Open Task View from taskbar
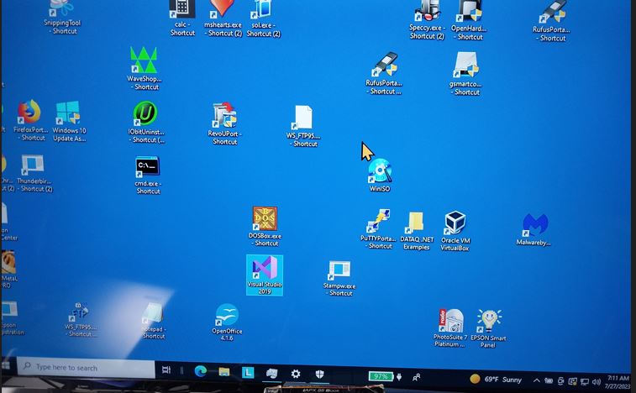 (x=166, y=369)
